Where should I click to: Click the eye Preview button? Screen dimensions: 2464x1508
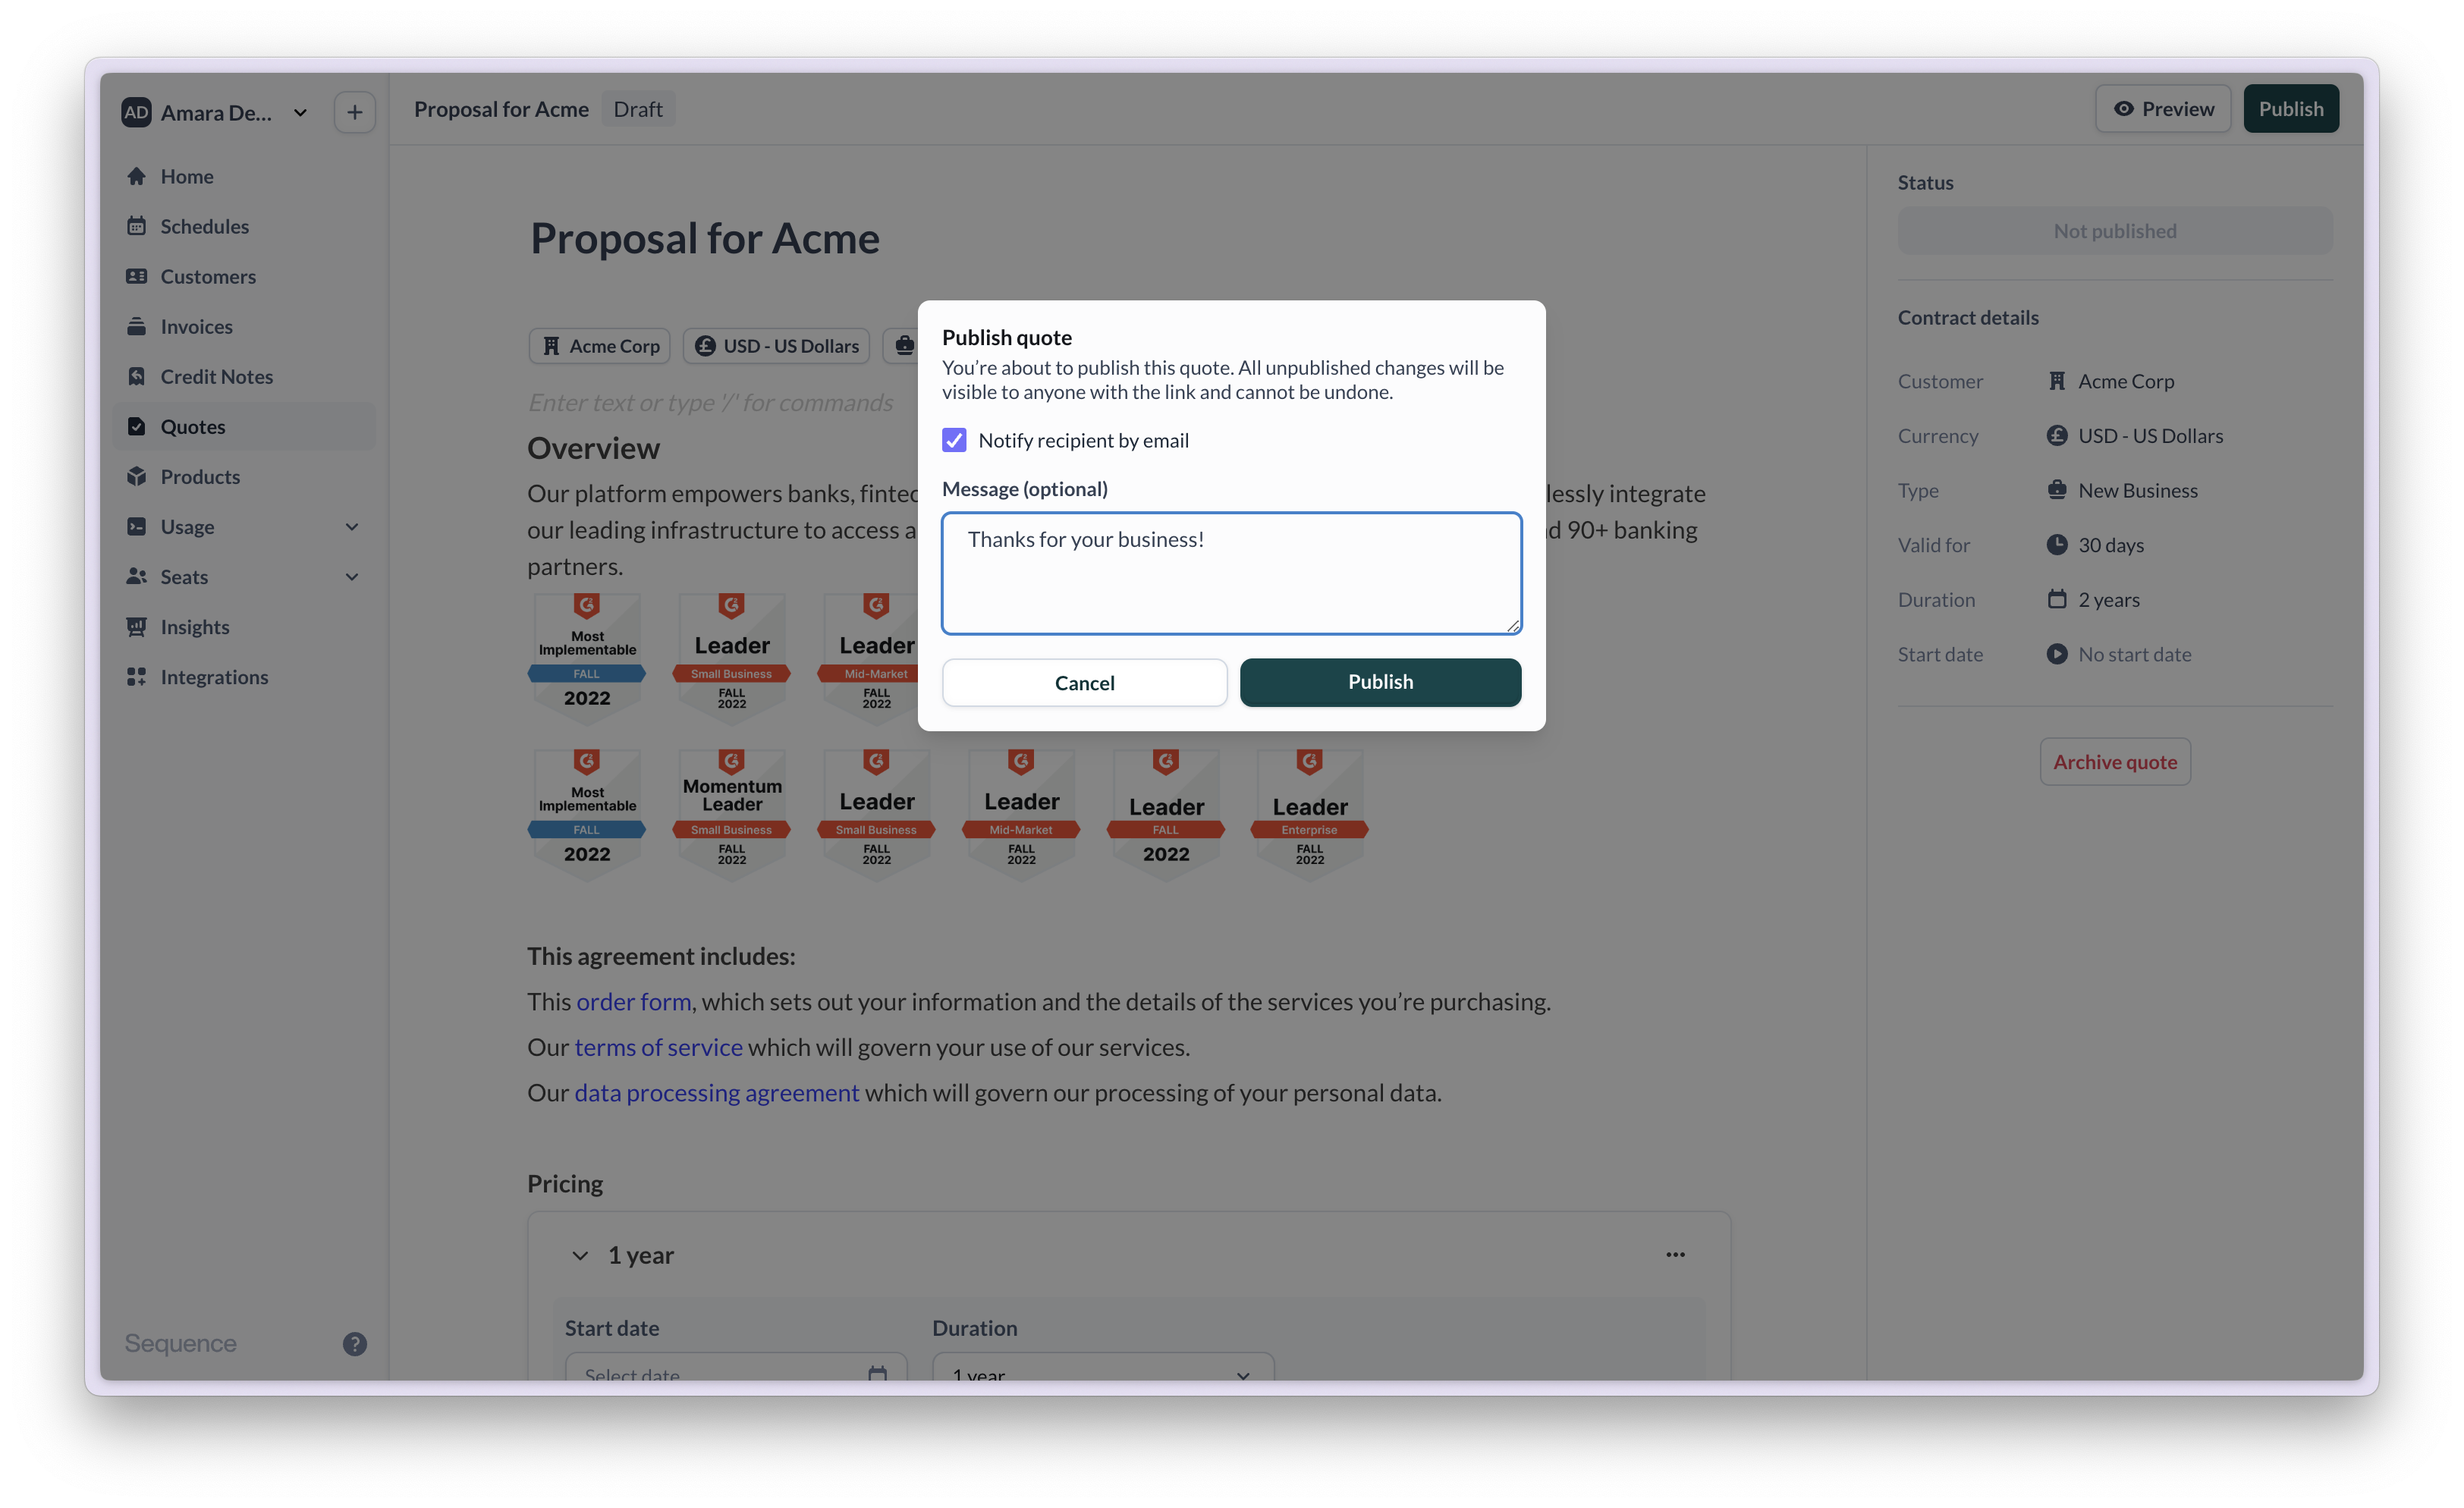click(x=2163, y=109)
